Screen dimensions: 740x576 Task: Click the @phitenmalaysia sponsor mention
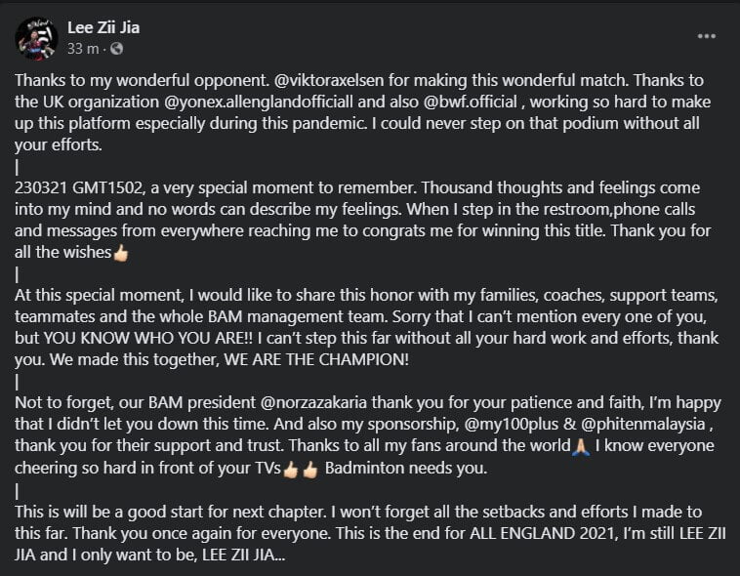click(x=643, y=424)
